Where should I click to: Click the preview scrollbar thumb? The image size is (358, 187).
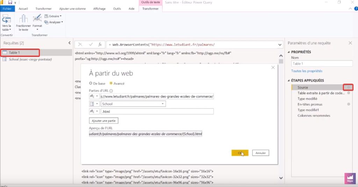281,62
